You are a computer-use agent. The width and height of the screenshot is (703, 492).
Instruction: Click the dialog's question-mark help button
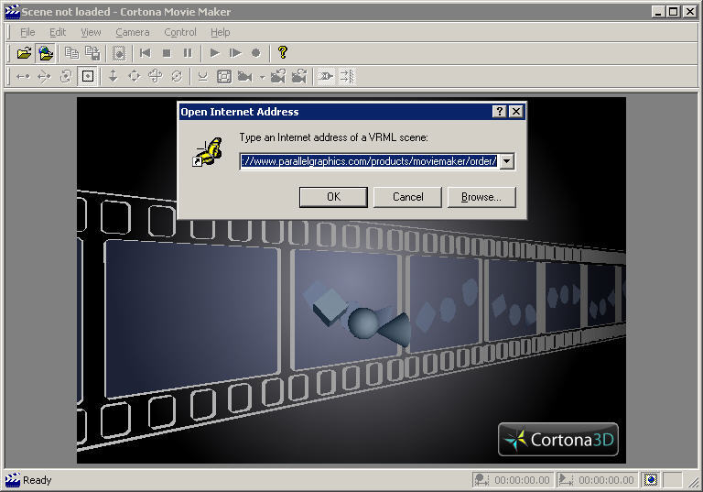pyautogui.click(x=500, y=112)
